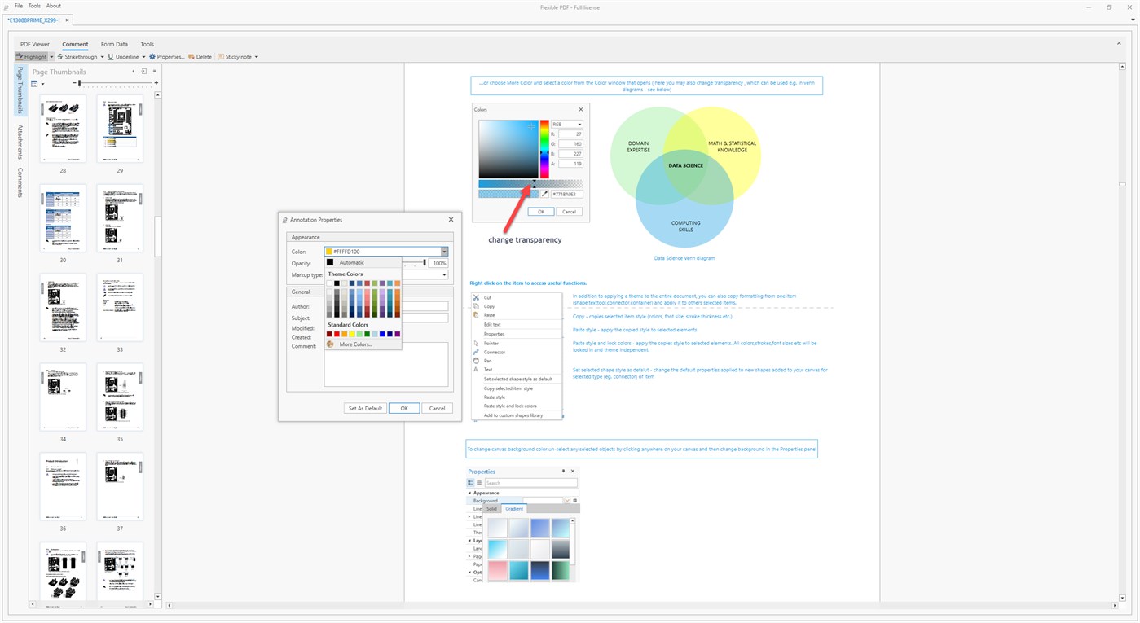Viewport: 1140px width, 623px height.
Task: Open the Page Thumbnails panel menu icon
Action: coord(155,72)
